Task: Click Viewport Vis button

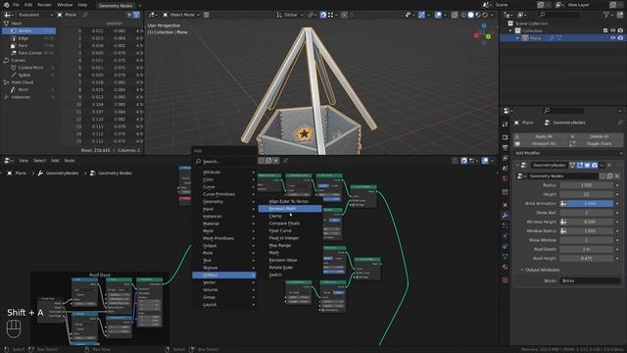Action: tap(541, 144)
